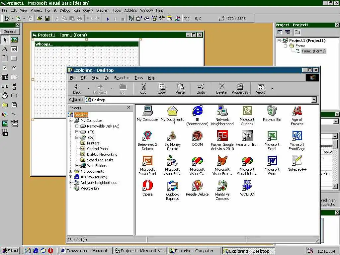Select the Bejeweled 2 Deluxe icon
Image resolution: width=340 pixels, height=255 pixels.
(x=147, y=141)
